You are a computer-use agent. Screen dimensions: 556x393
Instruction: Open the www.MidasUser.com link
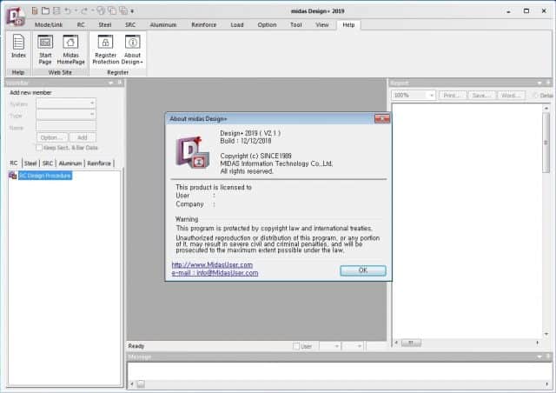click(x=212, y=264)
